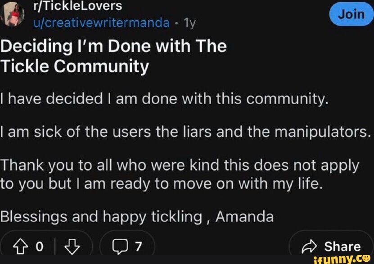Downvote the post with the down arrow

[72, 246]
